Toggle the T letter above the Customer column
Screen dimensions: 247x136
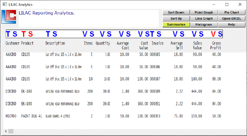[x=8, y=34]
